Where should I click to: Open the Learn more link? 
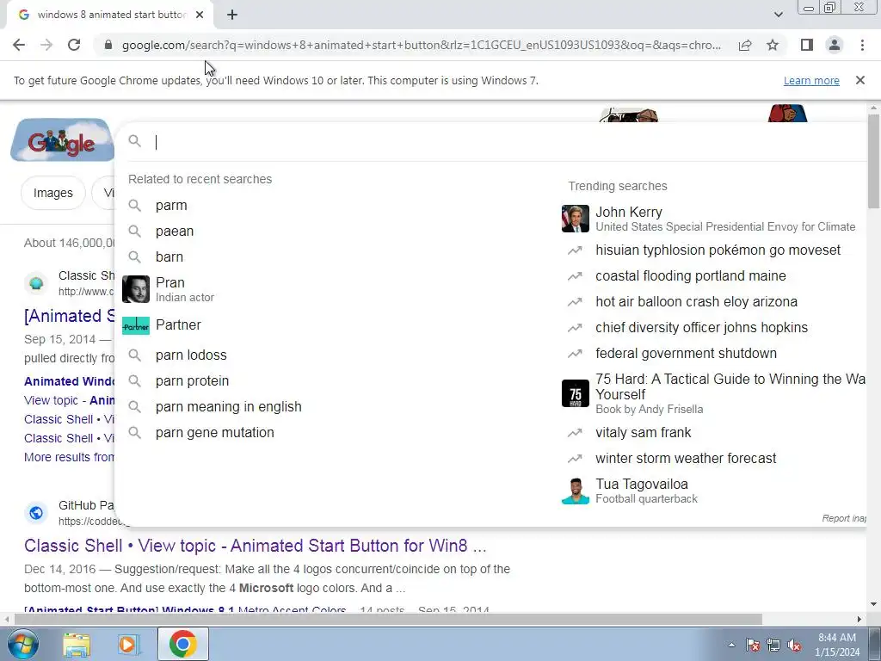811,80
